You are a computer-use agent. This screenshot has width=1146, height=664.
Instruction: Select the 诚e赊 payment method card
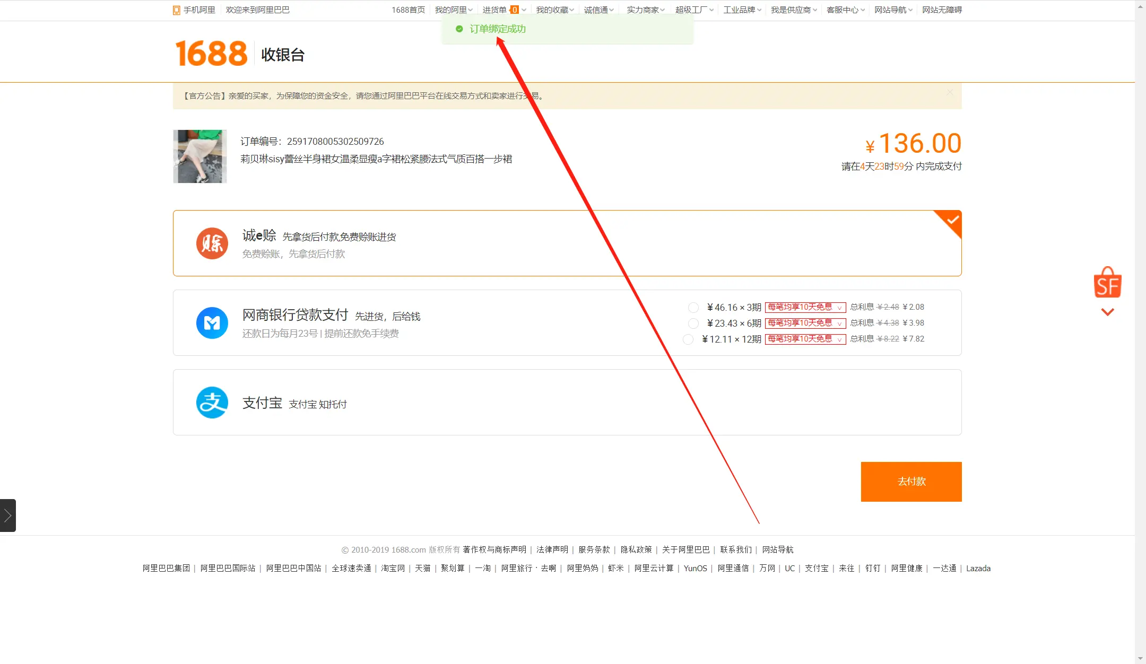coord(567,243)
